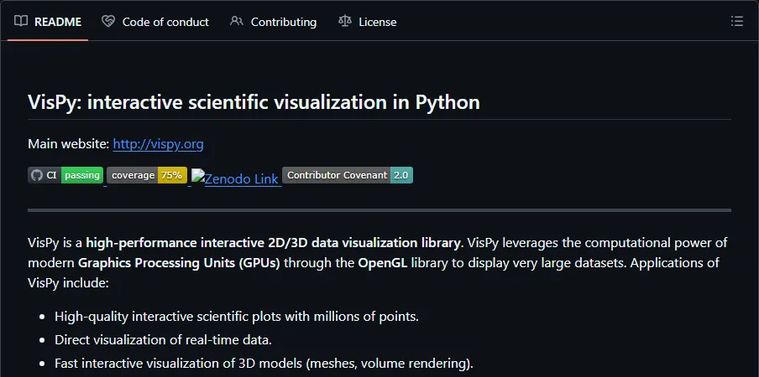Open the Zenodo Link
Screen dimensions: 759x377
(x=236, y=178)
